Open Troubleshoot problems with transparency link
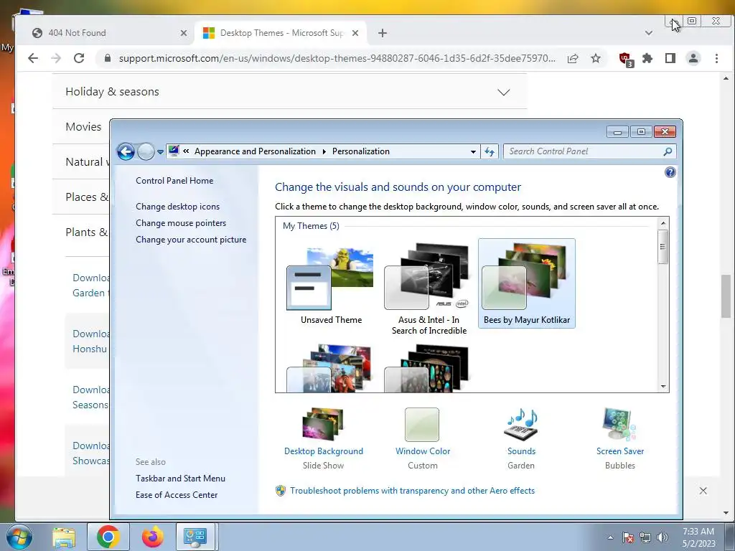Image resolution: width=735 pixels, height=551 pixels. pos(413,491)
